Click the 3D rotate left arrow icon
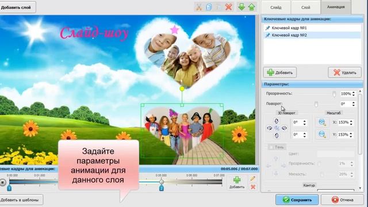 (x=270, y=128)
